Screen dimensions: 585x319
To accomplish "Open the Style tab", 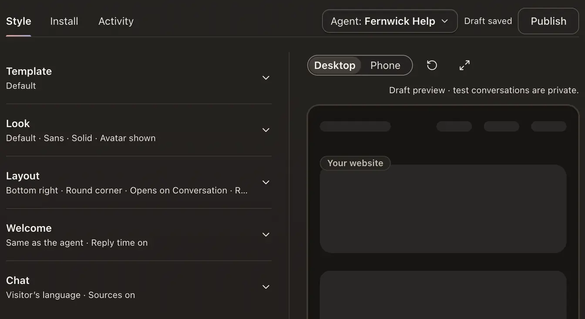I will click(x=19, y=21).
